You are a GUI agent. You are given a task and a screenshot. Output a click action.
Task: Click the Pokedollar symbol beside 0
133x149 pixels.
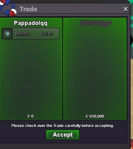tap(29, 116)
